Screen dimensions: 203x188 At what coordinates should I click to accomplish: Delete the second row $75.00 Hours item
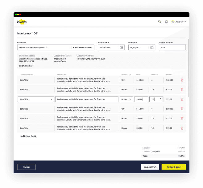182,90
